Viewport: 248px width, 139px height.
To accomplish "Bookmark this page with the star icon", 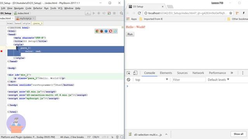I will (231, 13).
